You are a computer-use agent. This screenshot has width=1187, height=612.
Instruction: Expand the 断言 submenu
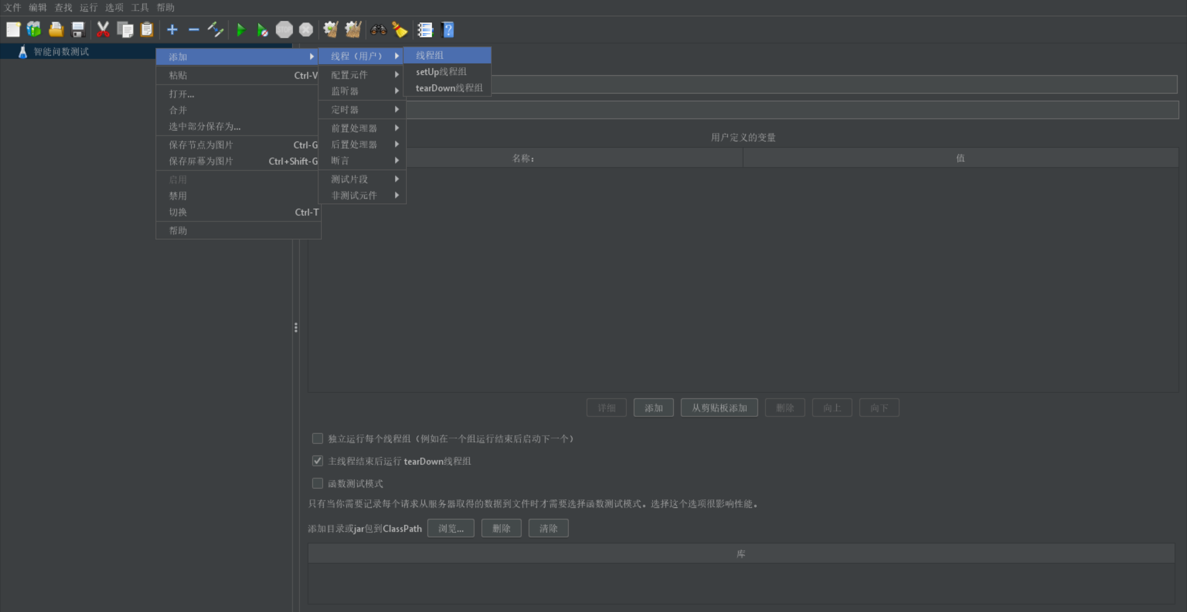(x=362, y=160)
